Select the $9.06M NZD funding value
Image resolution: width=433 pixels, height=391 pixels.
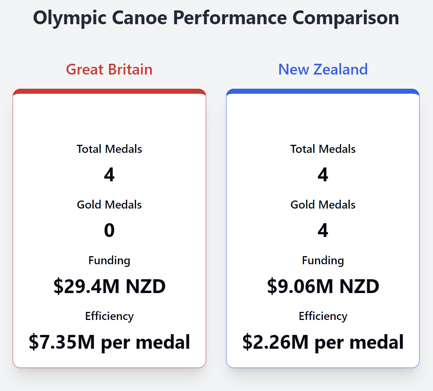click(x=323, y=287)
